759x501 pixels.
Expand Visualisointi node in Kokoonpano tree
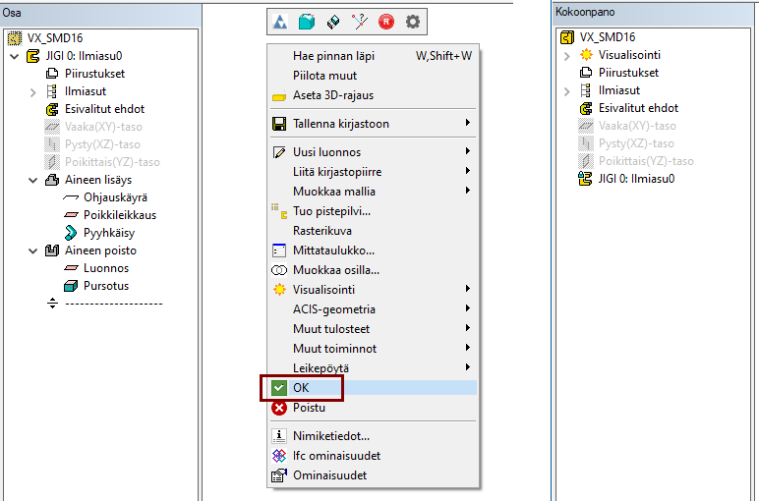point(567,56)
